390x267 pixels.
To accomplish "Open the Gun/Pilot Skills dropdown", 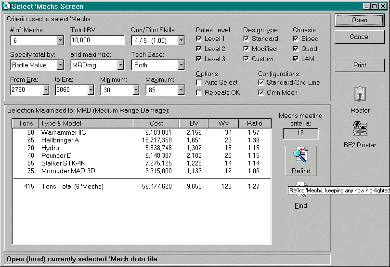I will click(x=181, y=40).
